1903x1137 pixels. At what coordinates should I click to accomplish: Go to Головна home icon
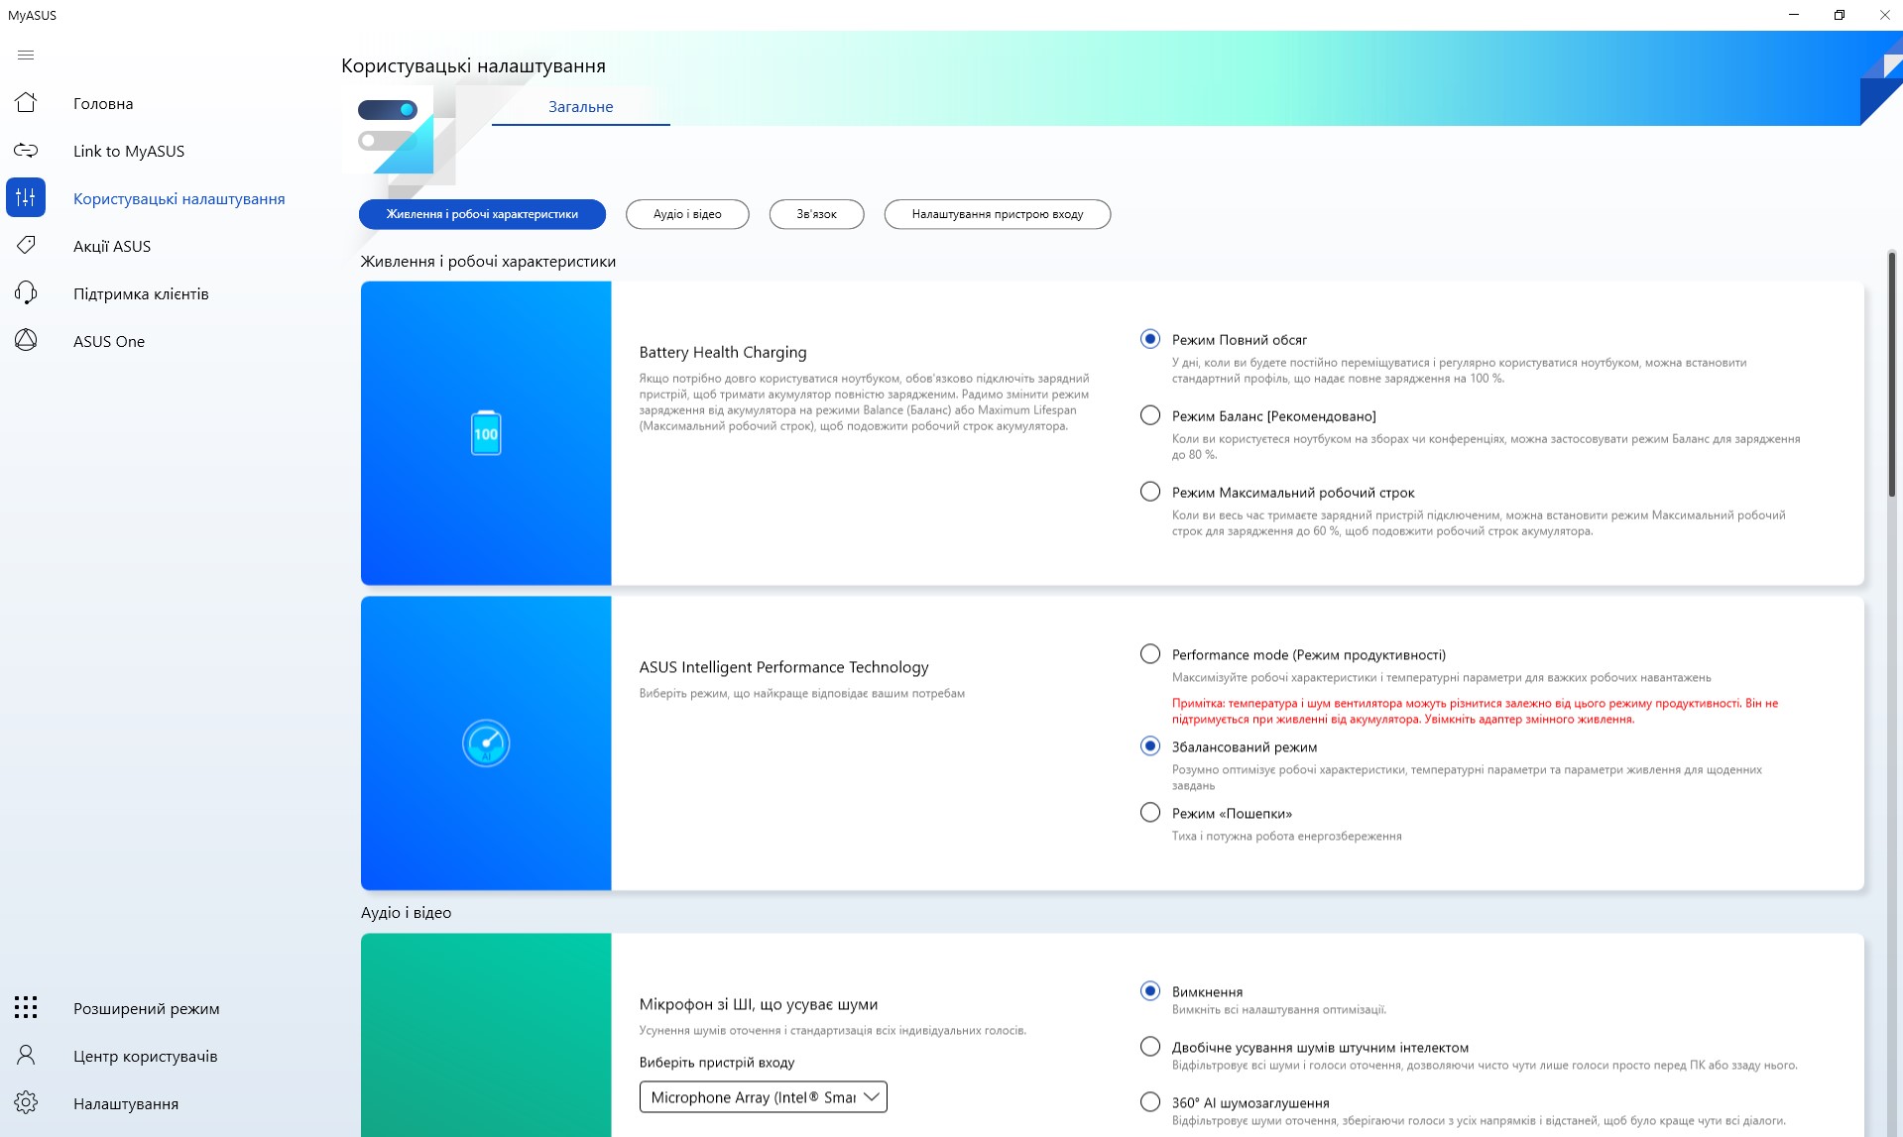[x=26, y=103]
